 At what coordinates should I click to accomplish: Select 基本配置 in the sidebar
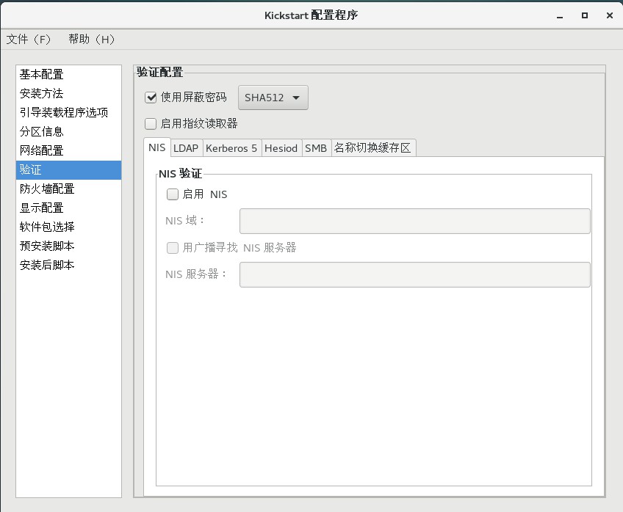(x=68, y=74)
